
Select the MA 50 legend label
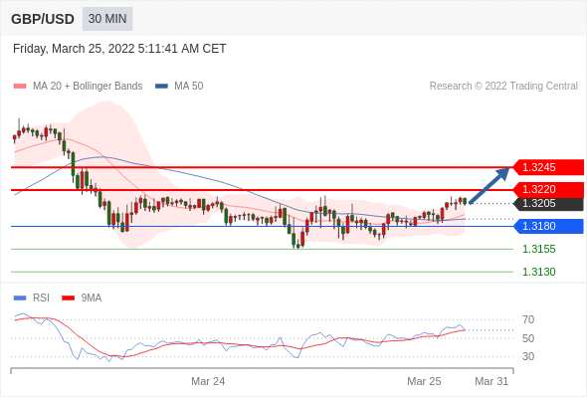tap(189, 87)
